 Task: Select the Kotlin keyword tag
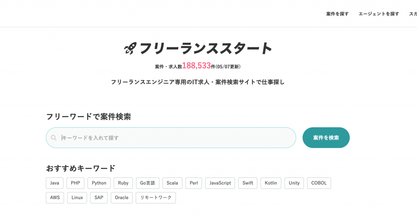tap(271, 183)
